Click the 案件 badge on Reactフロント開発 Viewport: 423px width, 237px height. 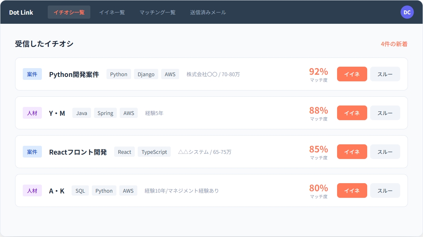pos(32,152)
